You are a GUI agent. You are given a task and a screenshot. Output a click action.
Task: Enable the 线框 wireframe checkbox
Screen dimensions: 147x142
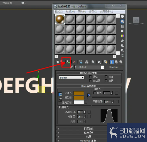[90, 77]
